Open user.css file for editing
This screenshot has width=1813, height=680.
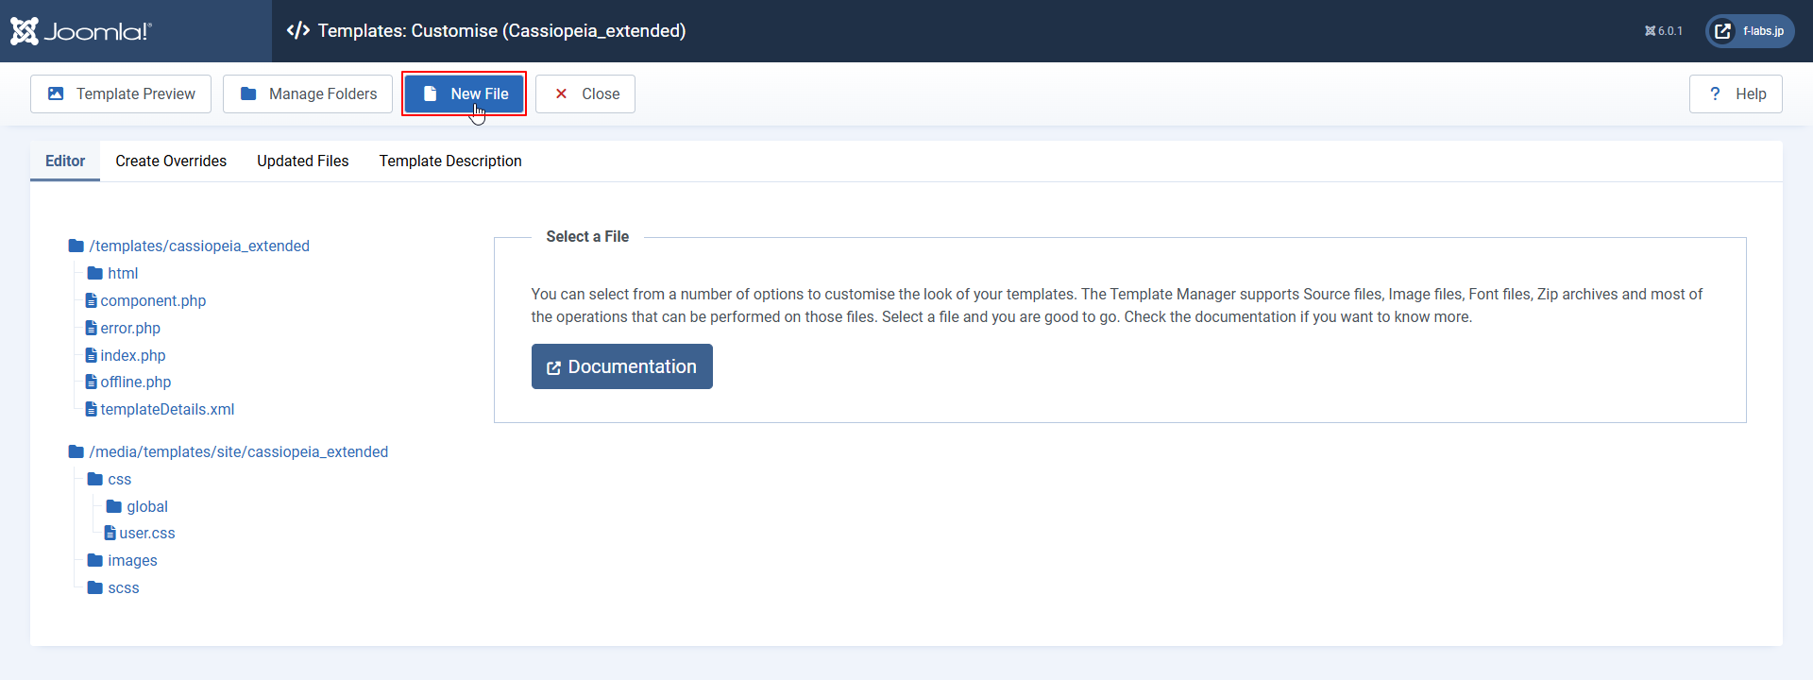click(146, 534)
